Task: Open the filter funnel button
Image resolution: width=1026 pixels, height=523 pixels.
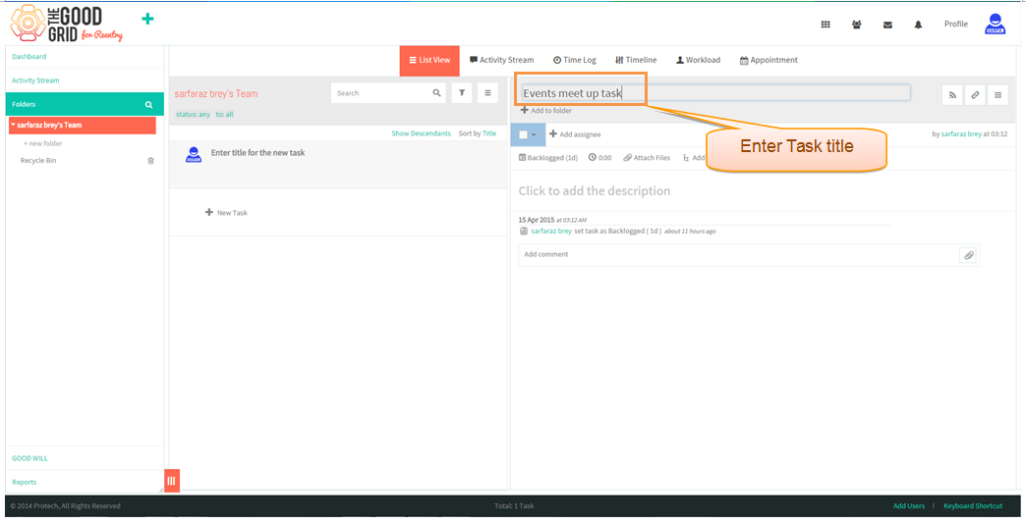Action: pyautogui.click(x=462, y=93)
